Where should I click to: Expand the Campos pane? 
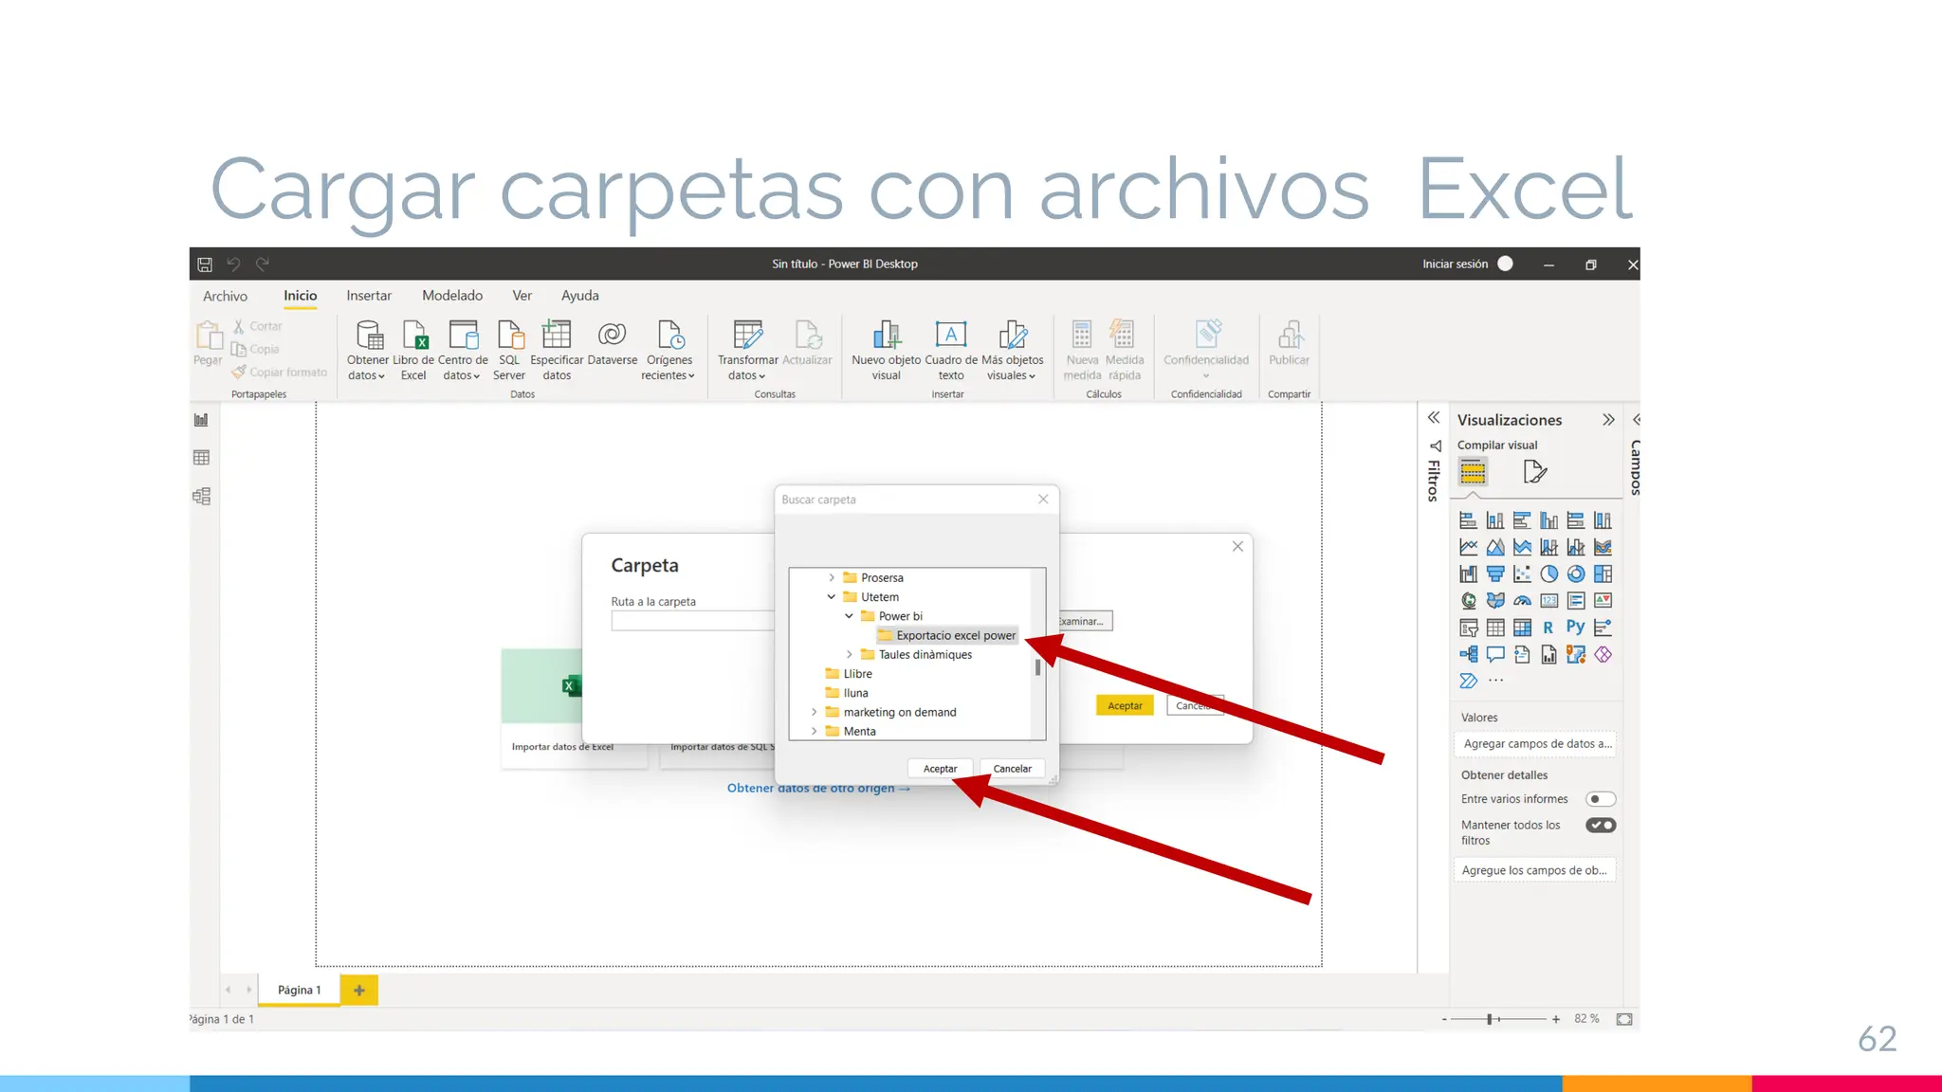click(x=1637, y=420)
